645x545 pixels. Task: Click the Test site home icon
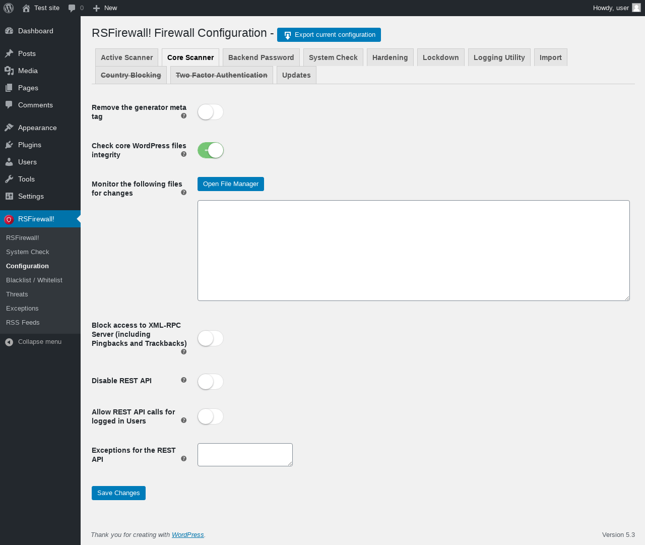(26, 8)
